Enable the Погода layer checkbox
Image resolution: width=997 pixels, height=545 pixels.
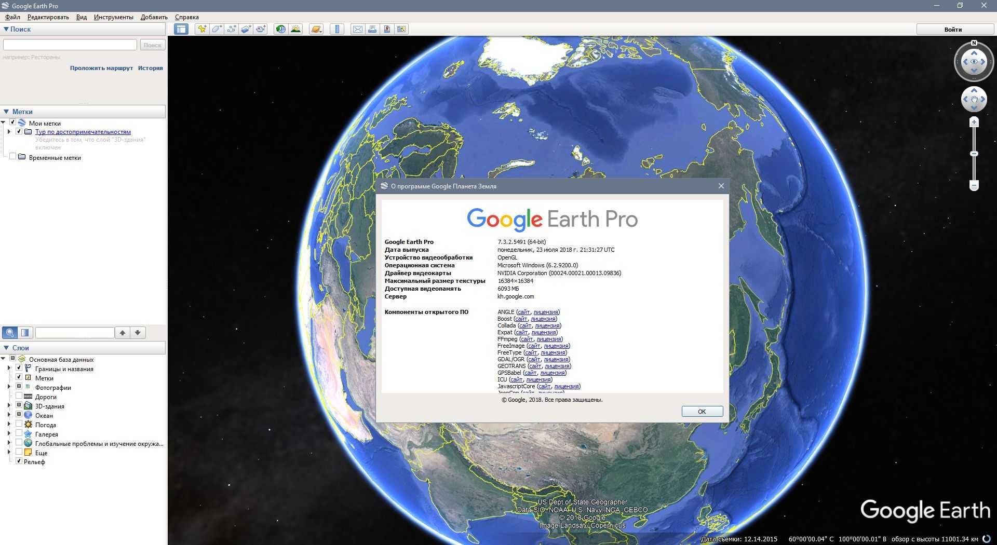tap(19, 424)
